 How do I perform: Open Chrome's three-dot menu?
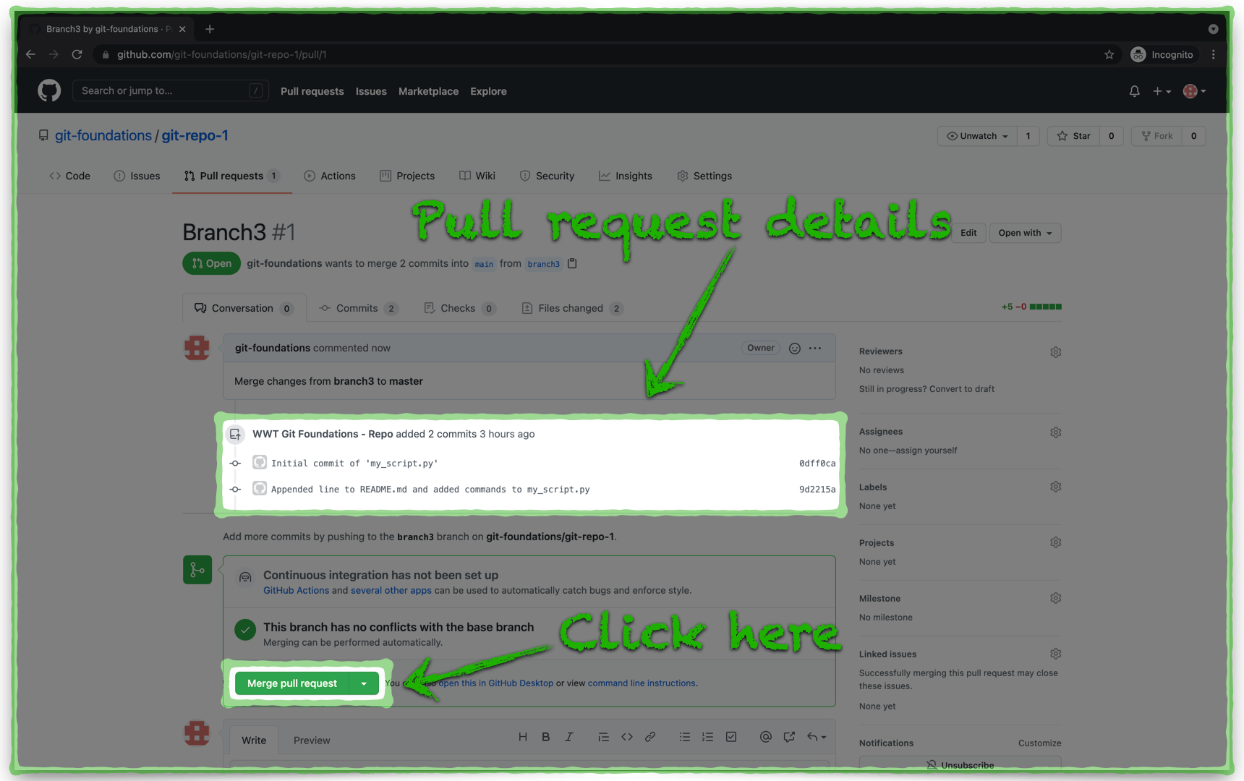(x=1214, y=54)
